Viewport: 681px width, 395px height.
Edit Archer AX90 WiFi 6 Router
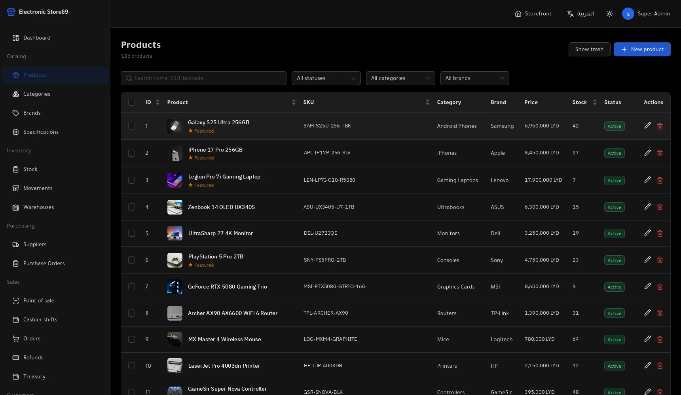click(647, 313)
